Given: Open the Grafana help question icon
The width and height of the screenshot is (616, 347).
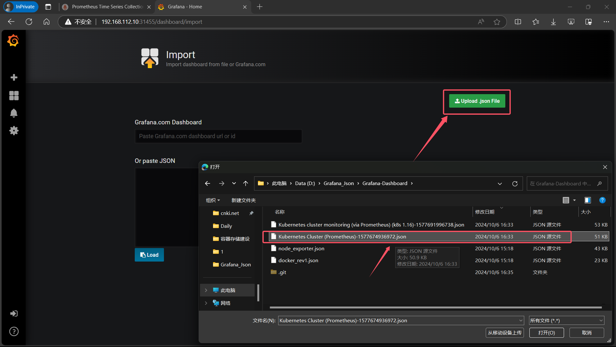Looking at the screenshot, I should click(14, 331).
